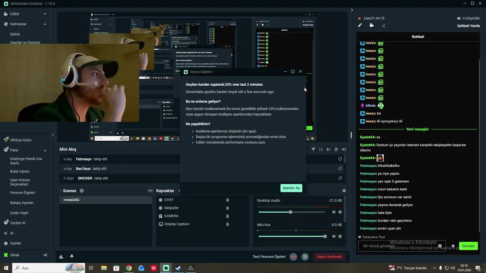This screenshot has height=273, width=486.
Task: Open Bahşiş Ayarları in sidebar
Action: point(22,203)
